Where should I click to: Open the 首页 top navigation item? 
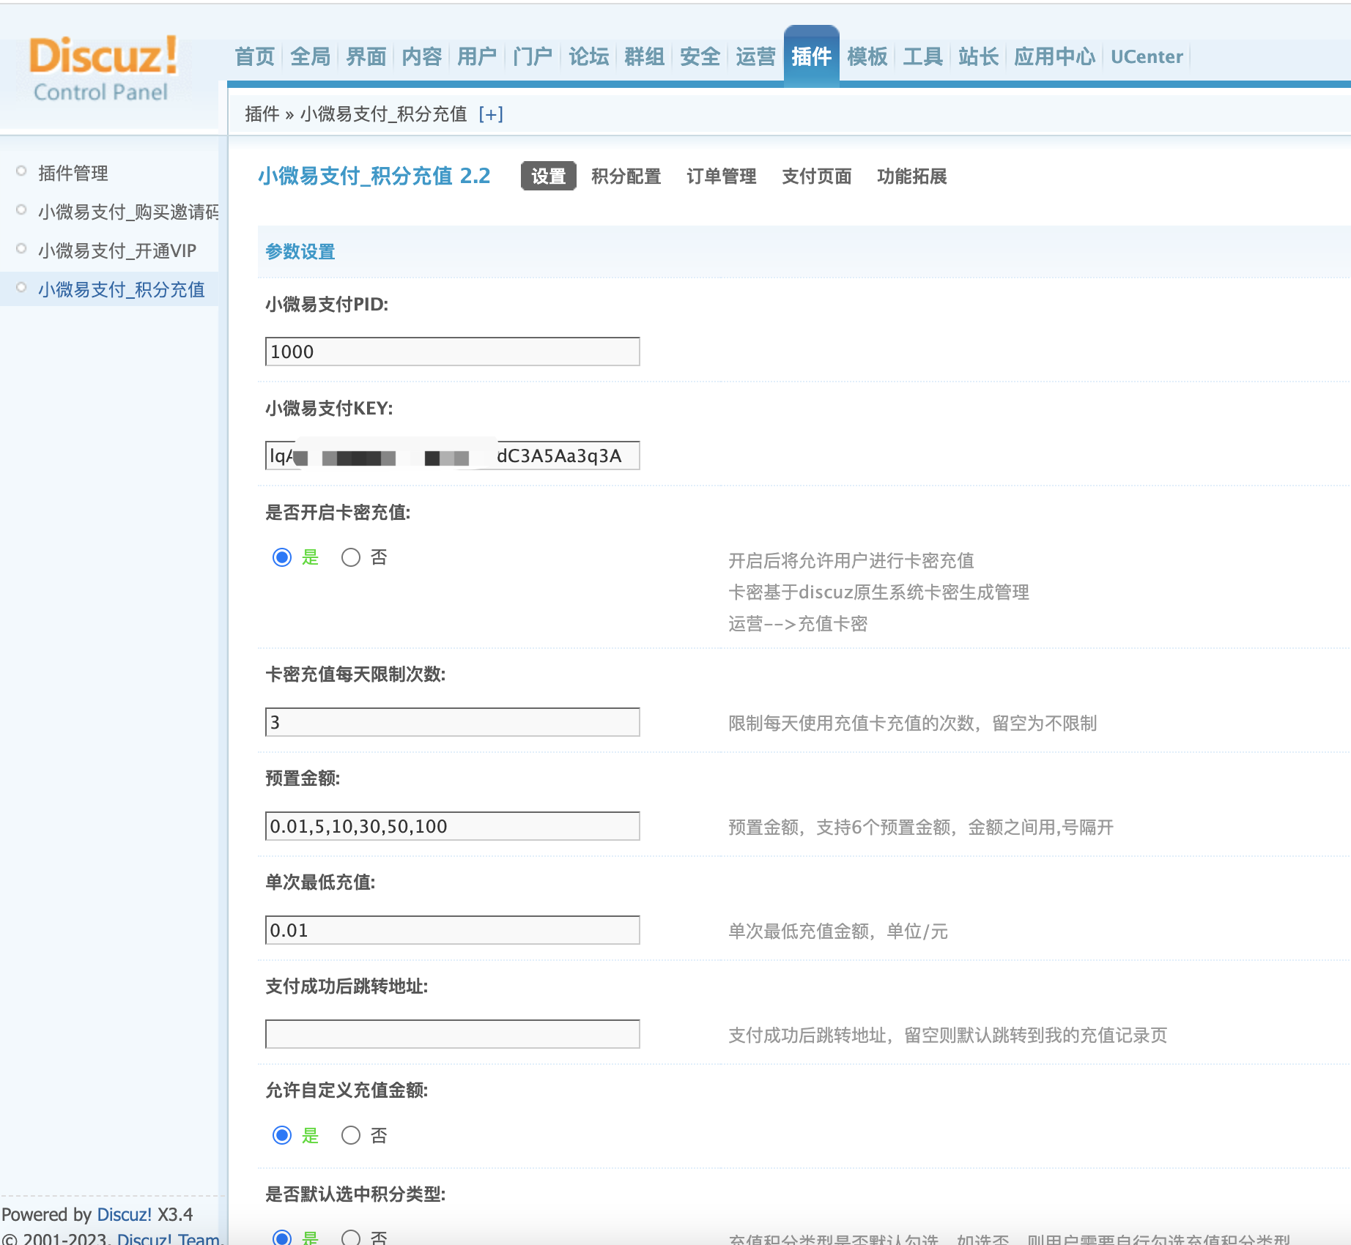[x=254, y=56]
